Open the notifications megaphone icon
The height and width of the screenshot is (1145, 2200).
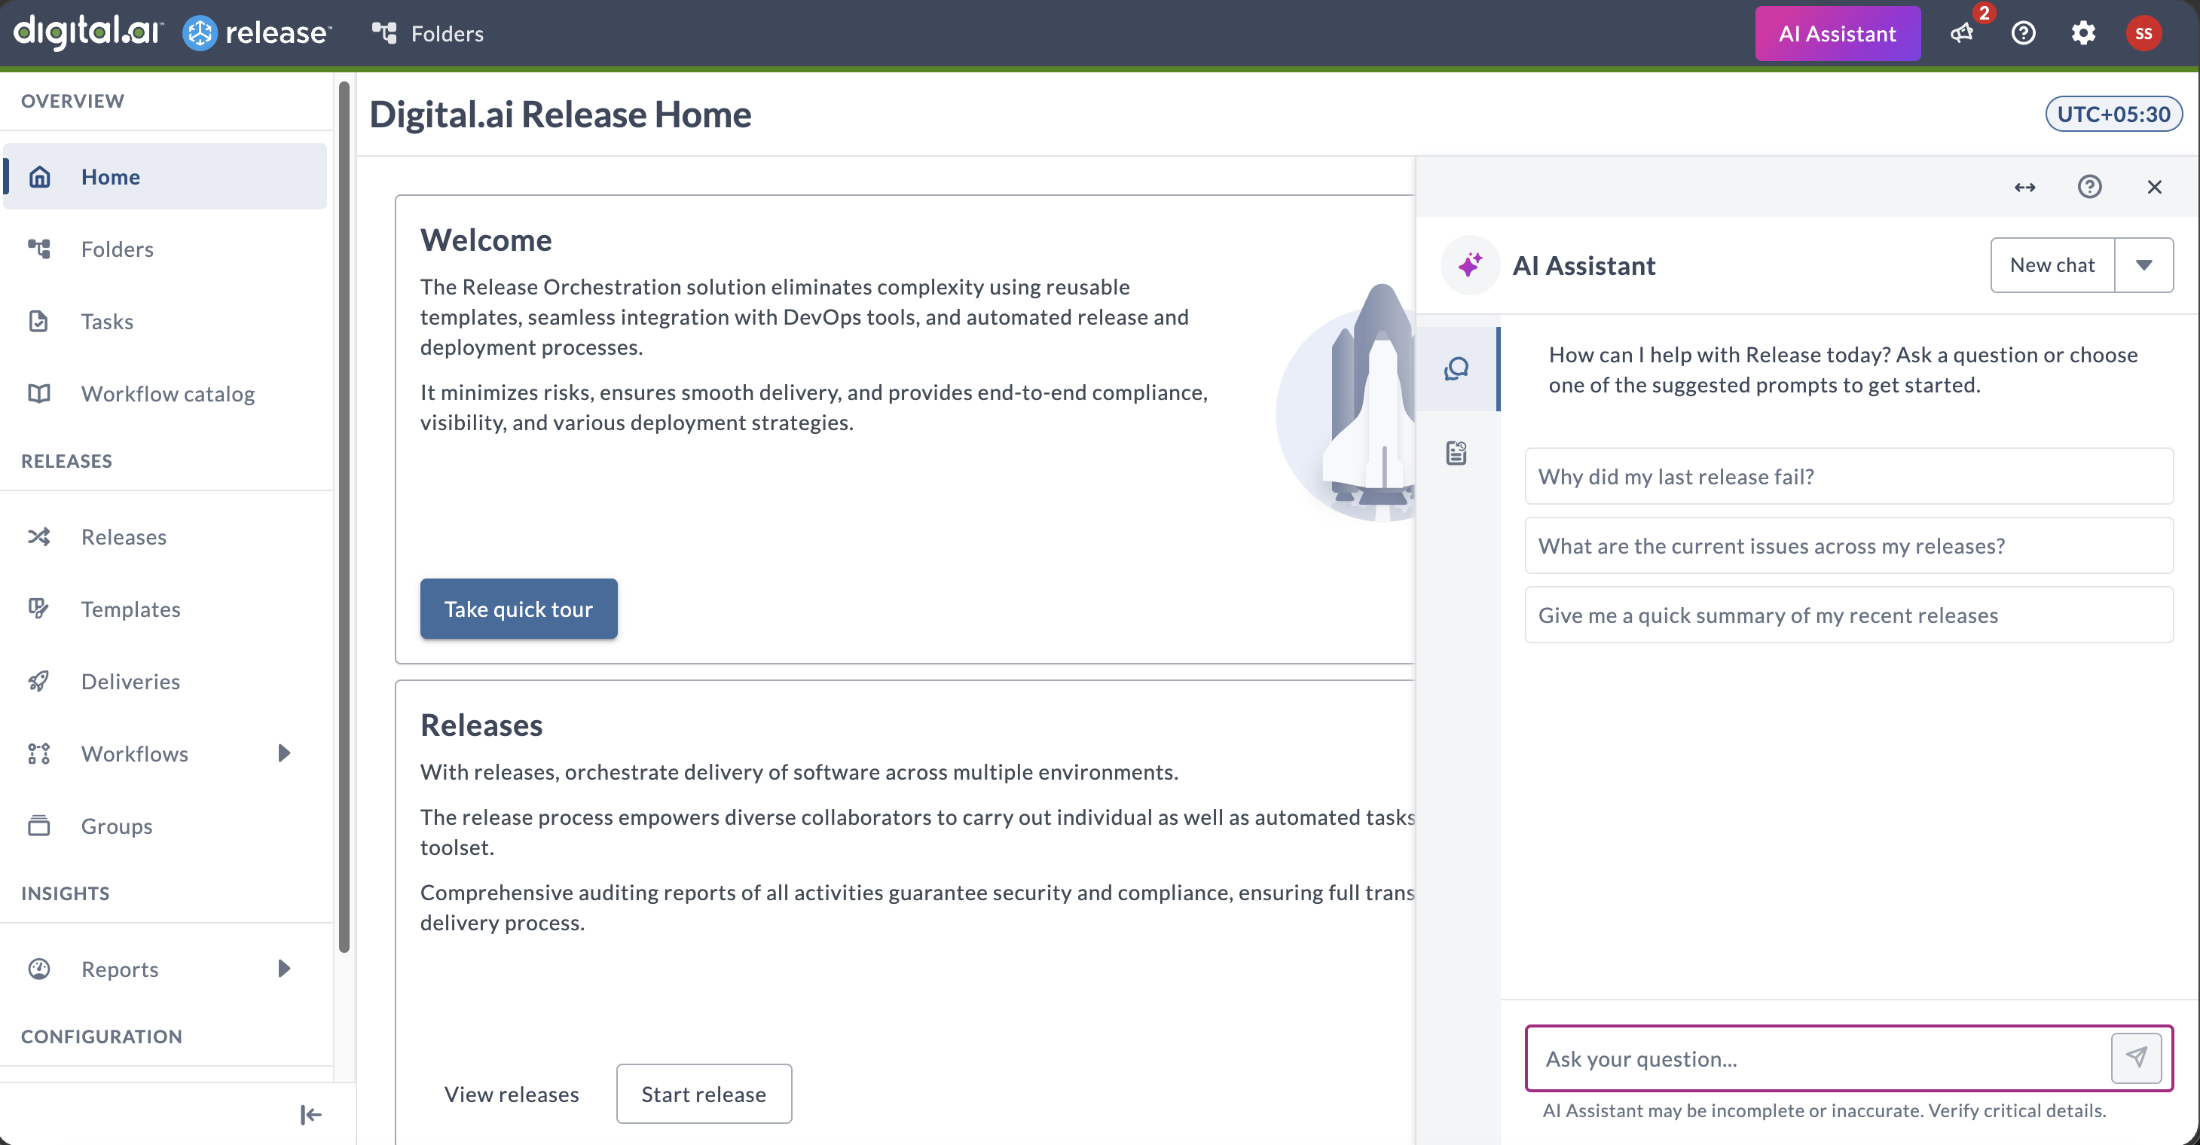coord(1962,33)
